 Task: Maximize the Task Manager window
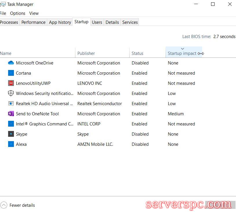(x=213, y=4)
